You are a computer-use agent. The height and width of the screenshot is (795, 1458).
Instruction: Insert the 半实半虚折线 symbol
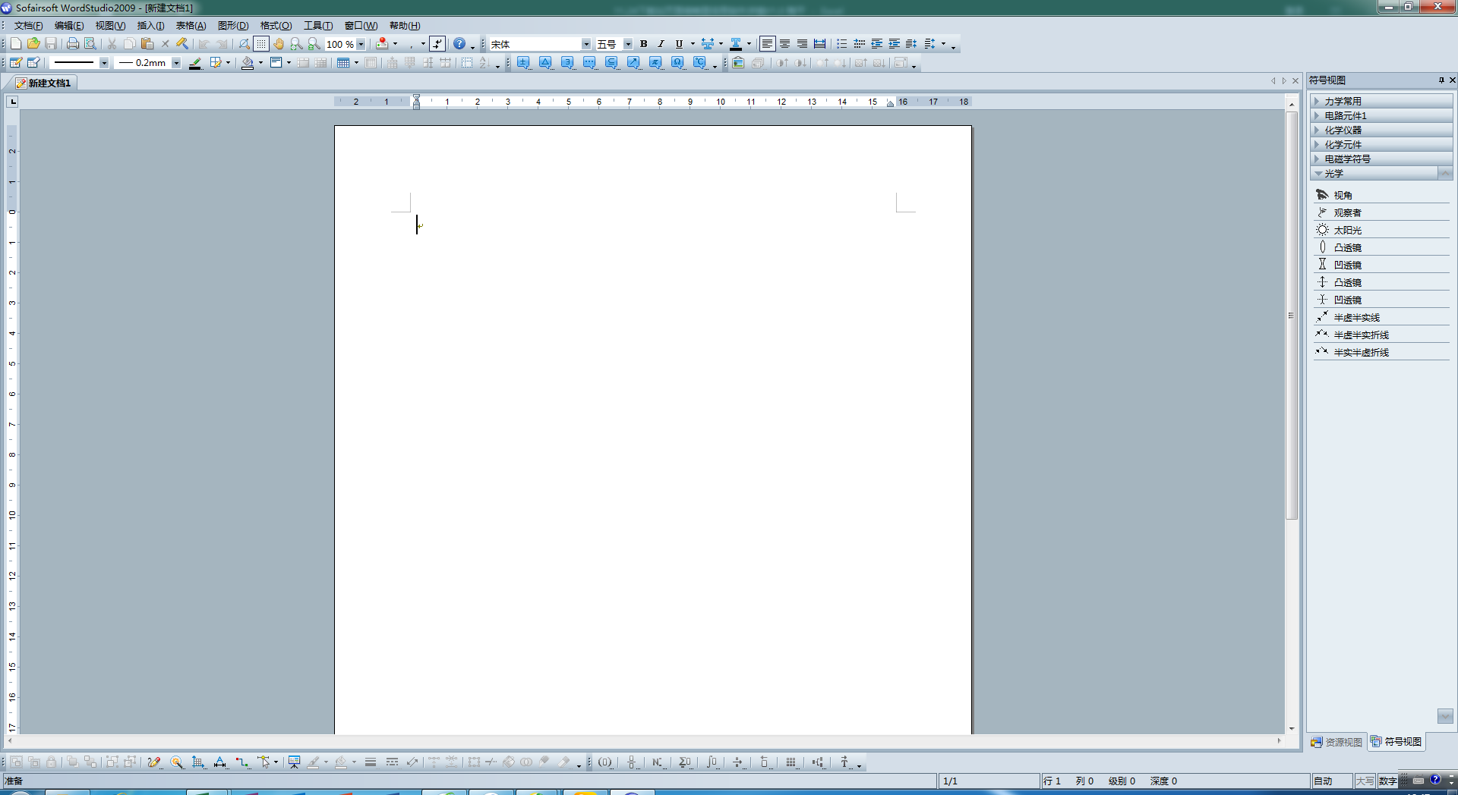(x=1382, y=352)
